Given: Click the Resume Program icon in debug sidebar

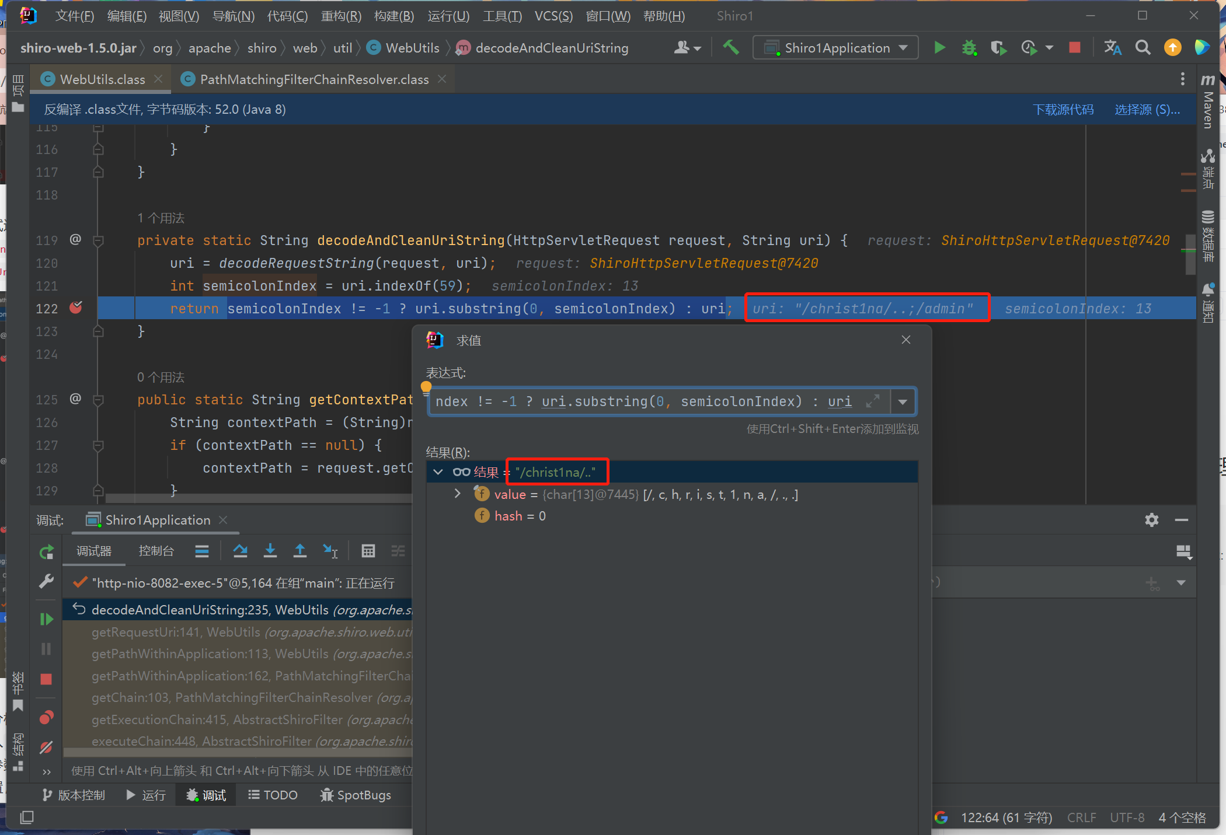Looking at the screenshot, I should (46, 619).
